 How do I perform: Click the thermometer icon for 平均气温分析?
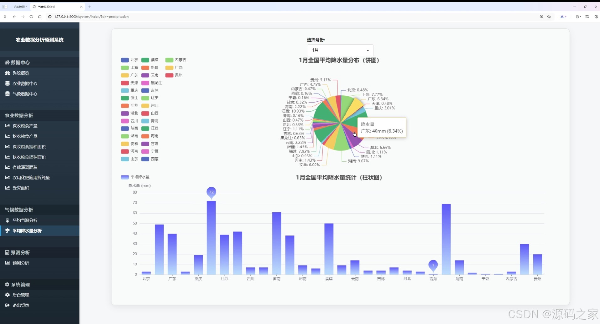click(x=8, y=220)
